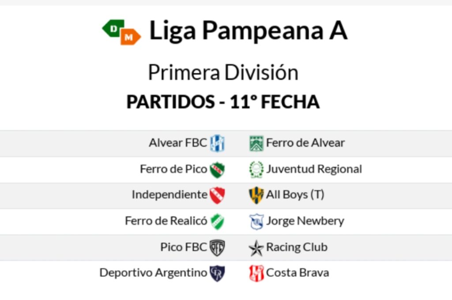Click the Partidos - 11° Fecha heading
Screen dimensions: 452x300
(x=223, y=102)
